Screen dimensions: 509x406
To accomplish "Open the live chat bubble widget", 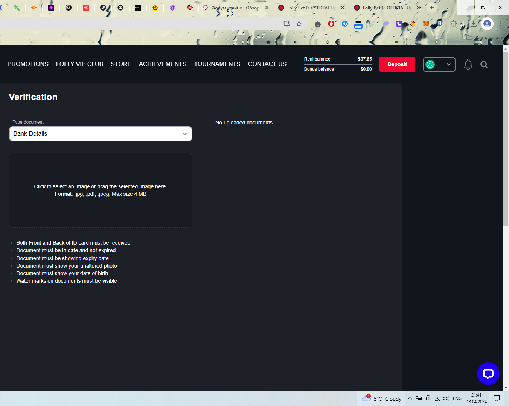I will pyautogui.click(x=488, y=374).
